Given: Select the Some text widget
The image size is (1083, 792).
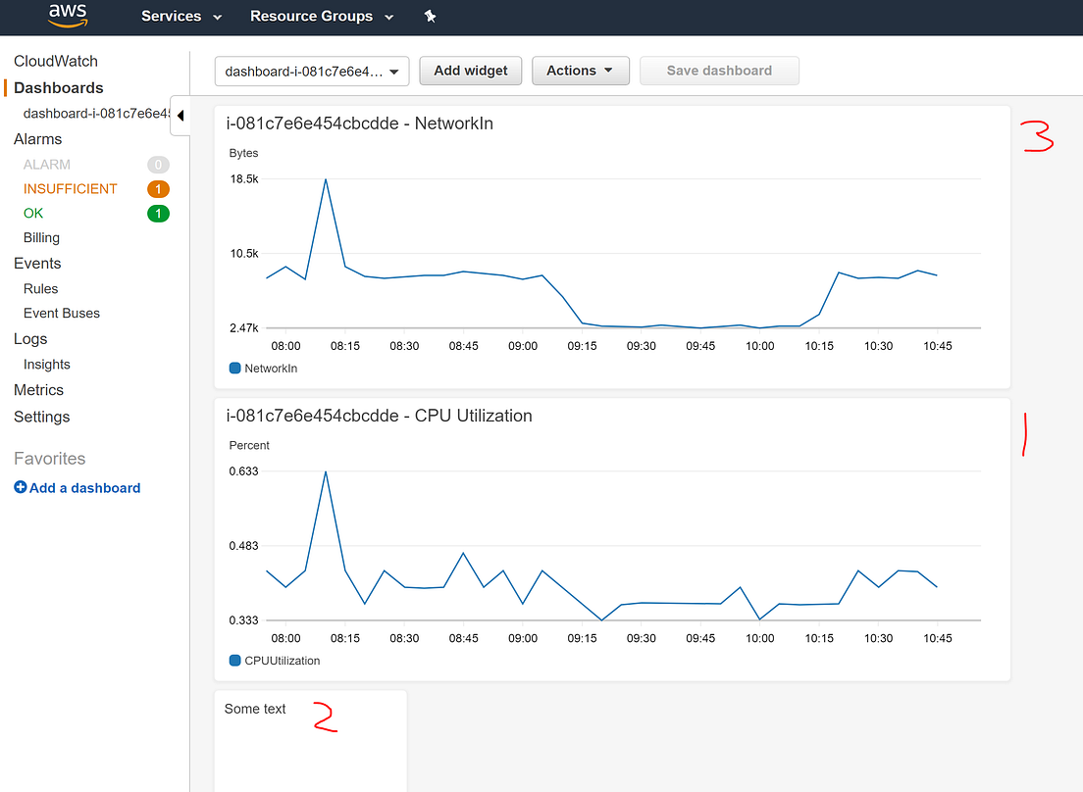Looking at the screenshot, I should (x=310, y=740).
